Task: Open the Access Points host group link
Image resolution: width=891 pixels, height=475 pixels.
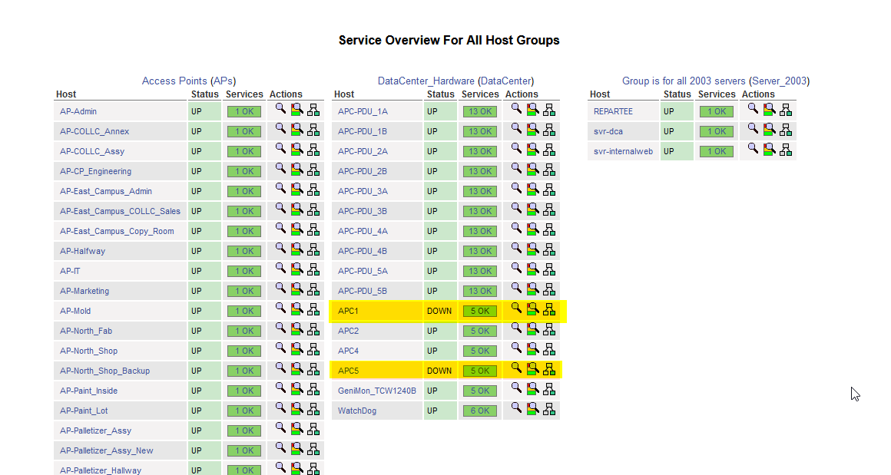Action: 174,81
